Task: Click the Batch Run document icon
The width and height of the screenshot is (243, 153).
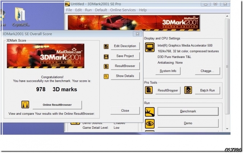Action: [x=188, y=90]
